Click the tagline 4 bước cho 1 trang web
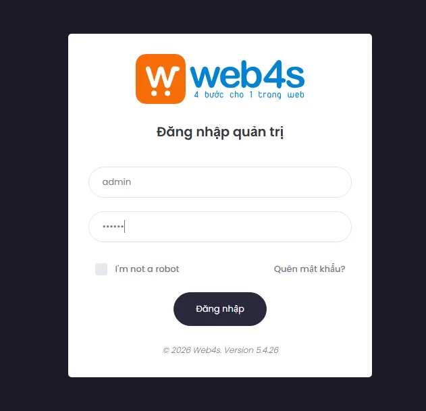 [249, 94]
